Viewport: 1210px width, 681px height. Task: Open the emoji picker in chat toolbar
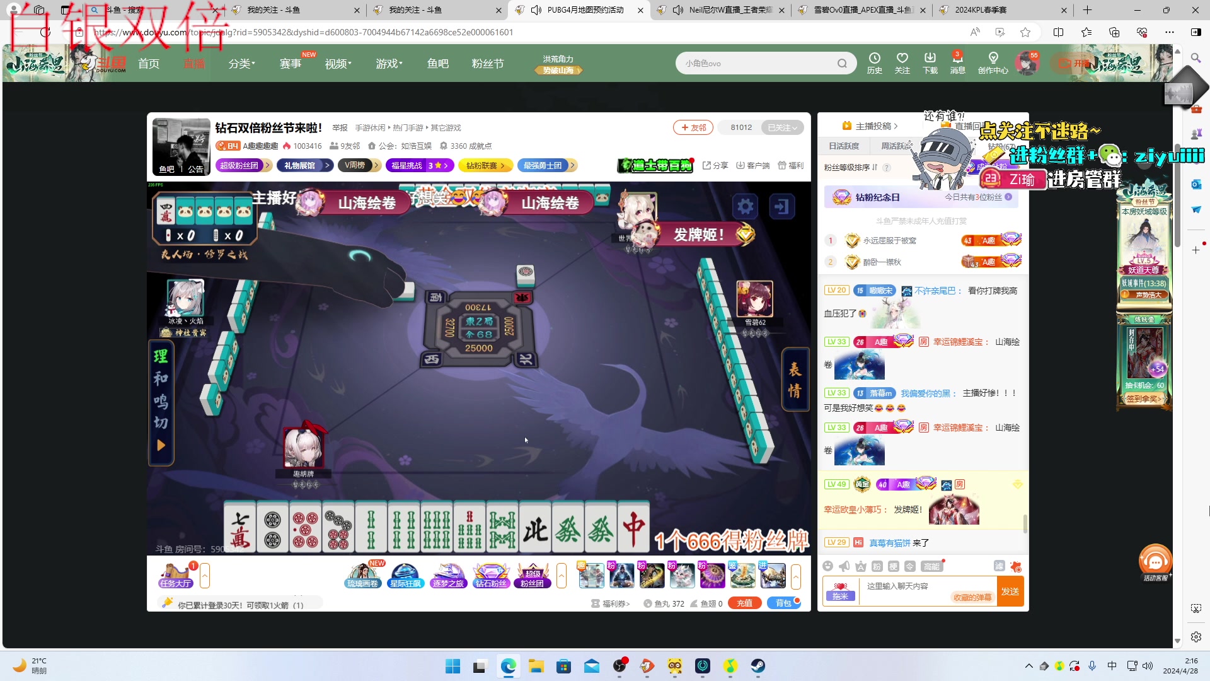[x=828, y=566]
